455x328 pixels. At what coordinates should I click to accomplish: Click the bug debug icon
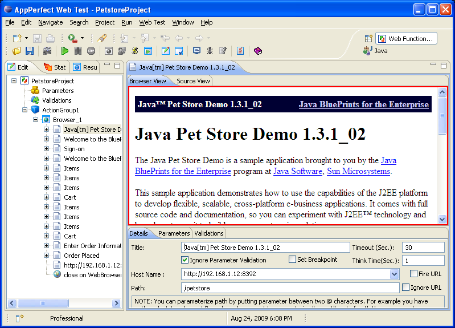coord(210,51)
